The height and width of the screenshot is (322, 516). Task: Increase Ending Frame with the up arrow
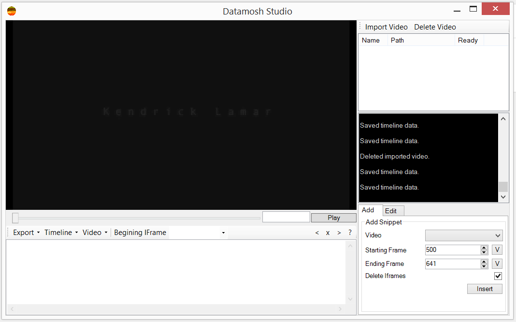484,262
